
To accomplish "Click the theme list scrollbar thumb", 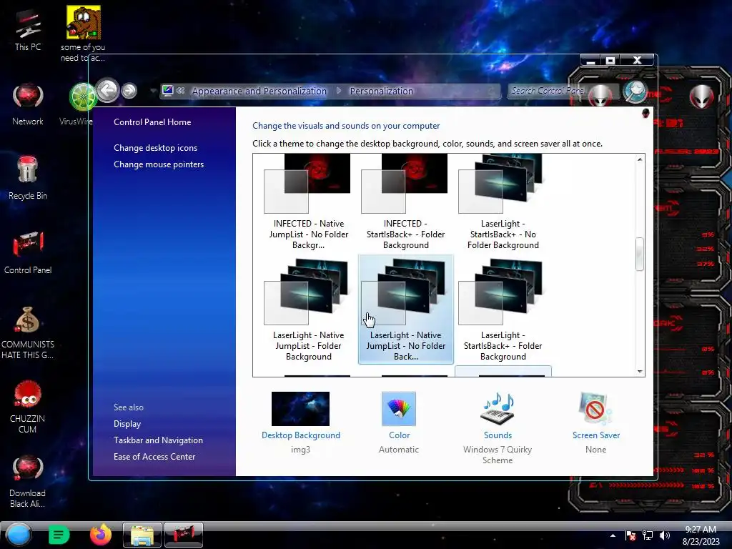I will 640,254.
